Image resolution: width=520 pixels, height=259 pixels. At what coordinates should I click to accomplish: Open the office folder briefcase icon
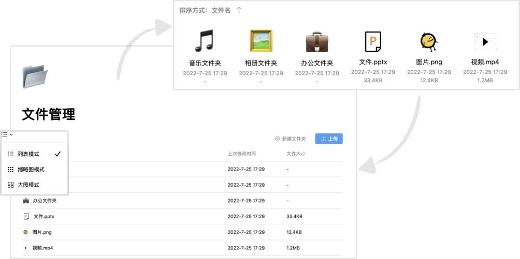(317, 41)
